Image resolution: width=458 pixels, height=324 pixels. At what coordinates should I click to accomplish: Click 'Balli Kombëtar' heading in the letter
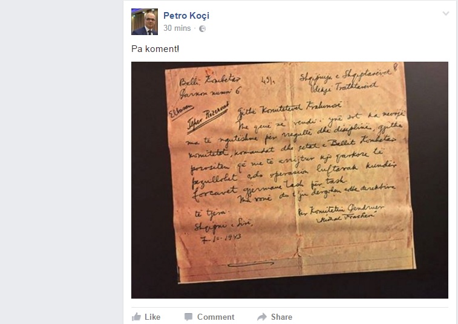click(x=210, y=80)
